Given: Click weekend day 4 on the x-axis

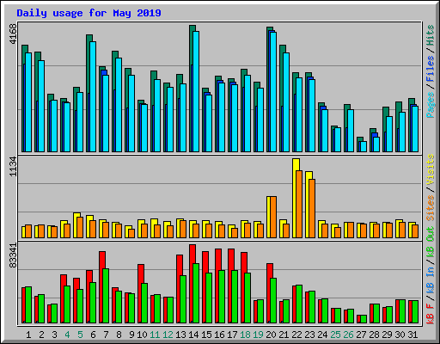Looking at the screenshot, I should coord(67,335).
